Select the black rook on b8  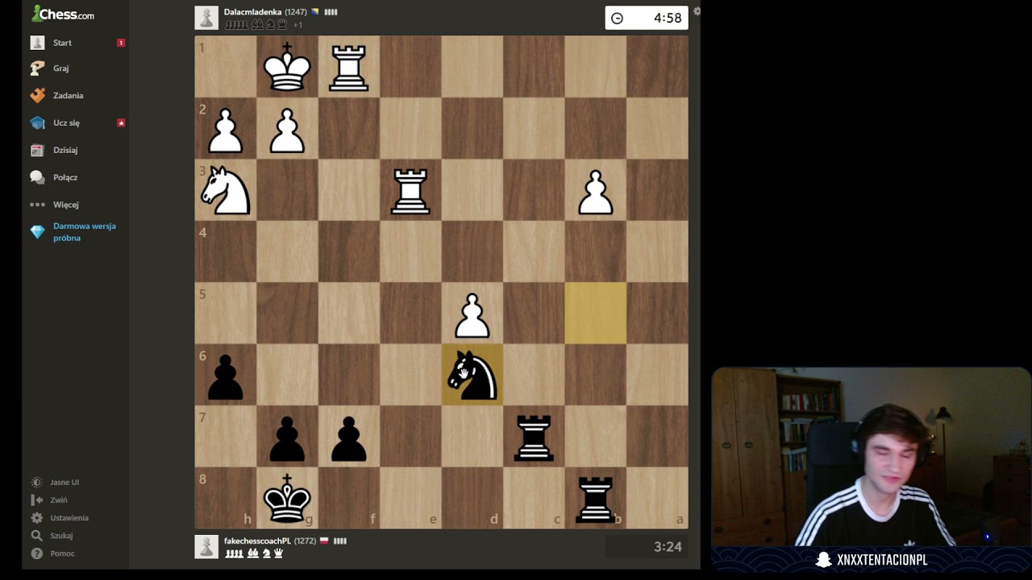coord(596,499)
